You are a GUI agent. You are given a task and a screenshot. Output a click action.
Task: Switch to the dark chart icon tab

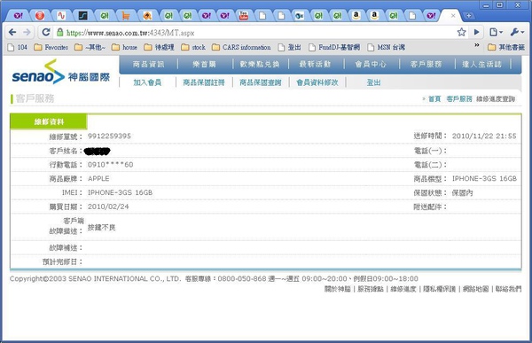point(82,16)
